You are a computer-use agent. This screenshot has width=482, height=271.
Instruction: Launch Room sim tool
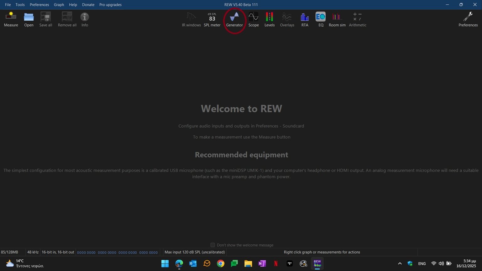click(337, 19)
